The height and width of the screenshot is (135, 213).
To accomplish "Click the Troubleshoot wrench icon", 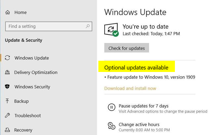I will point(7,116).
